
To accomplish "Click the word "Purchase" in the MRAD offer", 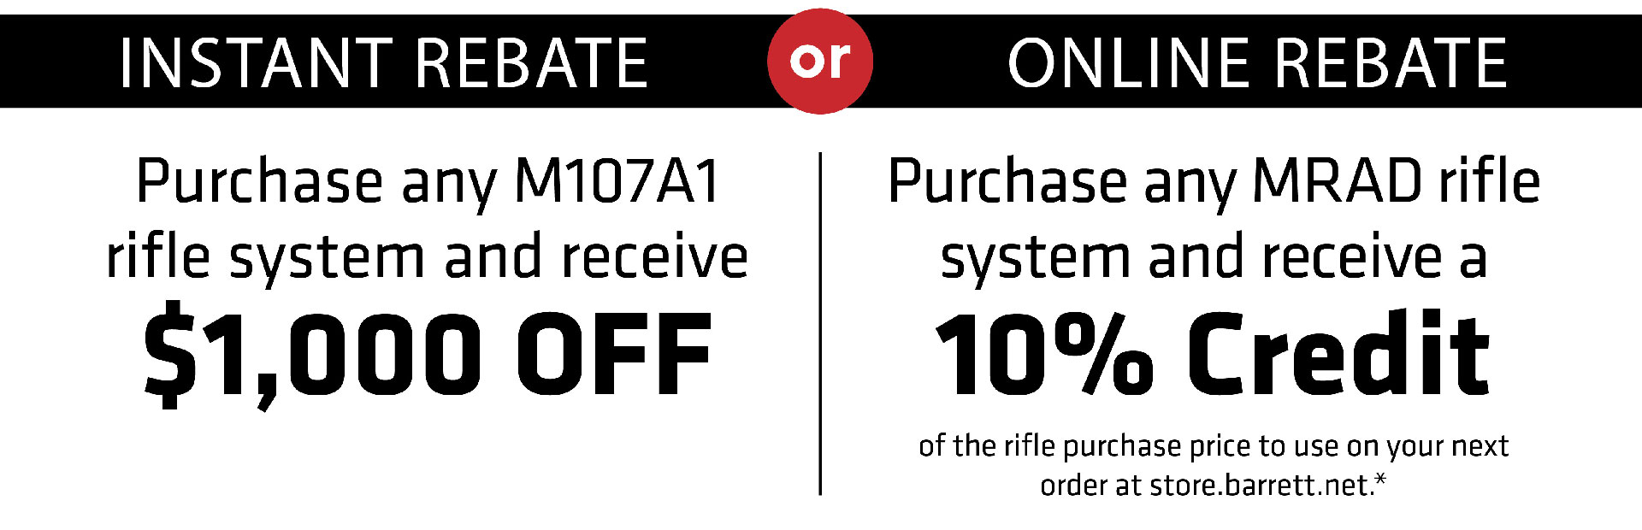I will [x=1007, y=182].
